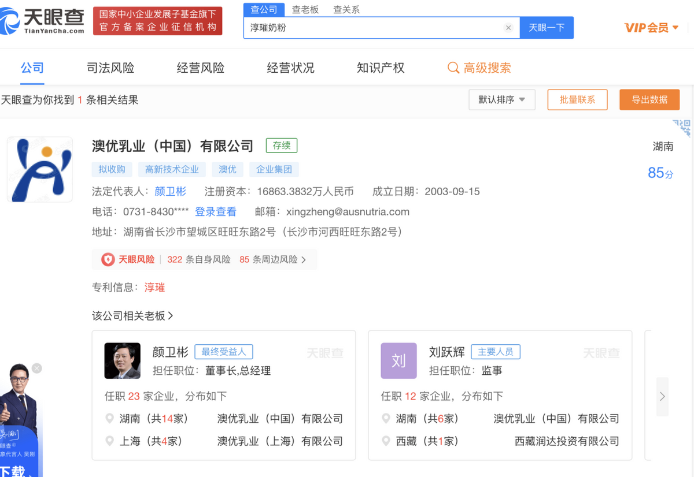Screen dimensions: 694x477
Task: Open the 默认排序 sort dropdown
Action: pos(501,100)
